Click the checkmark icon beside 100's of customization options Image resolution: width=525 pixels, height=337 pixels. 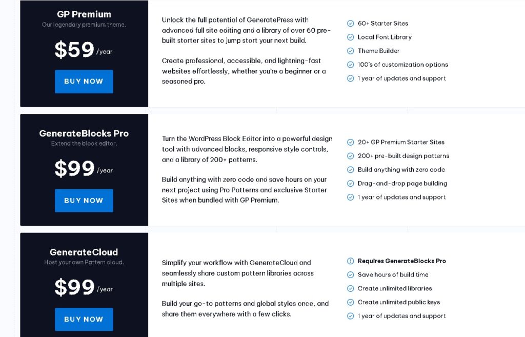click(351, 65)
